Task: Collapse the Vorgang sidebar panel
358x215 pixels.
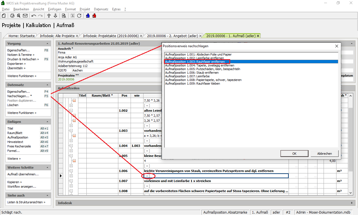Action: (47, 44)
